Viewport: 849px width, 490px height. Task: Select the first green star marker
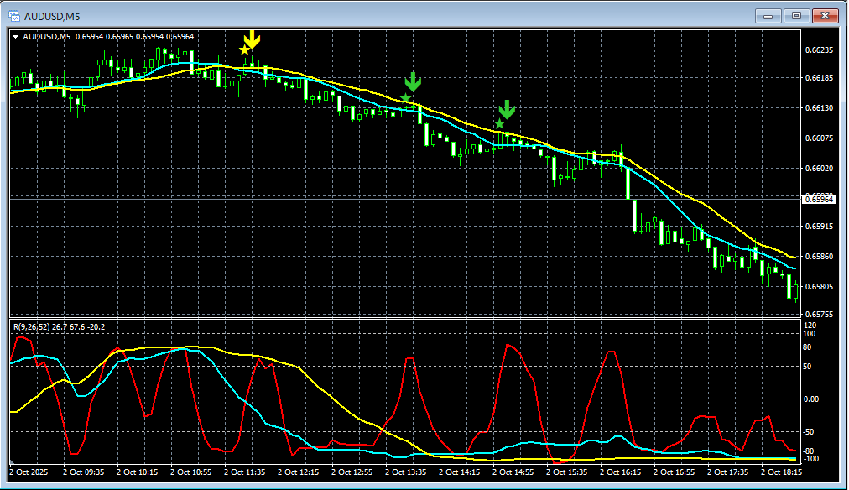(405, 98)
